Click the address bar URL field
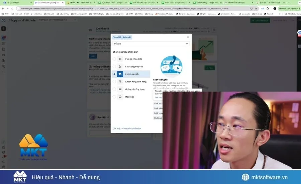301x184 pixels. tap(125, 8)
